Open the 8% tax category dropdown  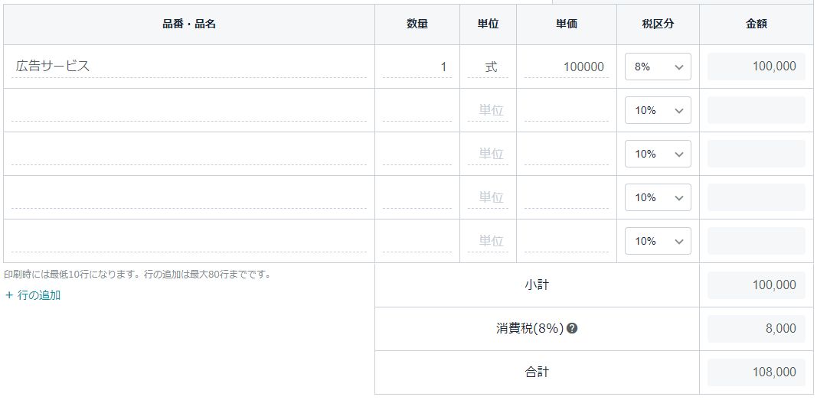658,67
